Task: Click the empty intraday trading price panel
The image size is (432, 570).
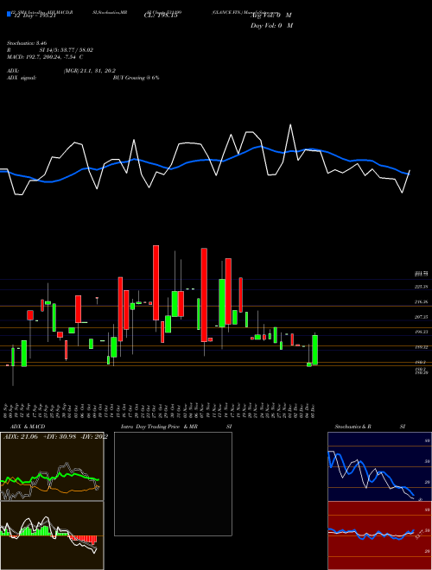Action: 173,484
